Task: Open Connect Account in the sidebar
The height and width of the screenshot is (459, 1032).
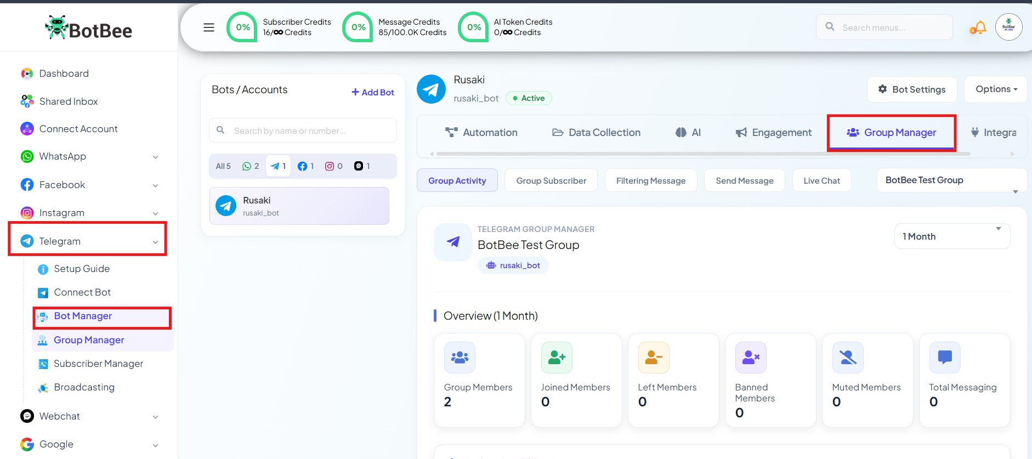Action: (x=78, y=129)
